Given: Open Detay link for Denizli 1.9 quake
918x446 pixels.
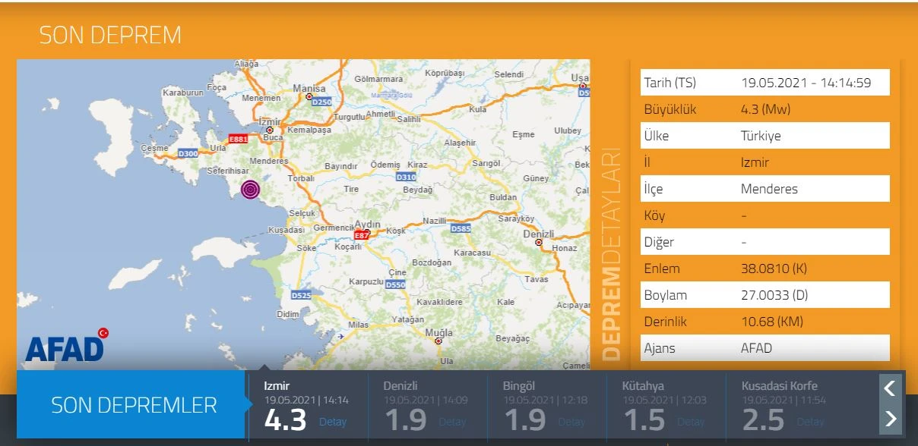Looking at the screenshot, I should point(452,422).
